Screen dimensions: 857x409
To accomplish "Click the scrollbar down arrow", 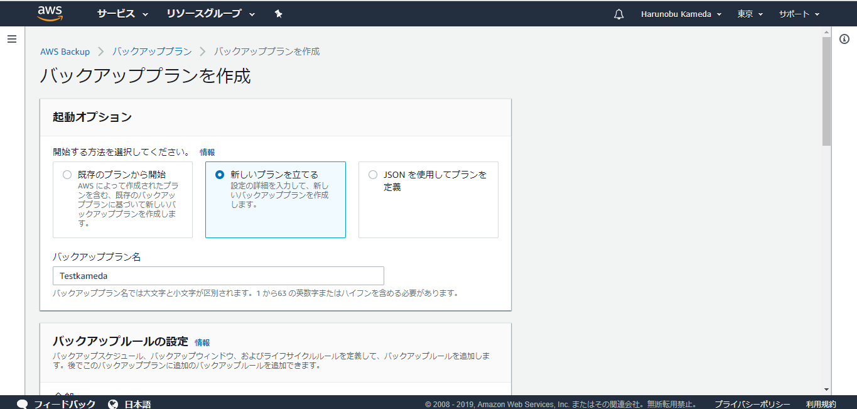I will pyautogui.click(x=826, y=390).
